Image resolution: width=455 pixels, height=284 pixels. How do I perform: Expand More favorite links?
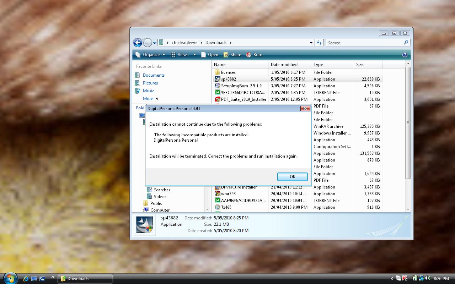click(x=150, y=99)
